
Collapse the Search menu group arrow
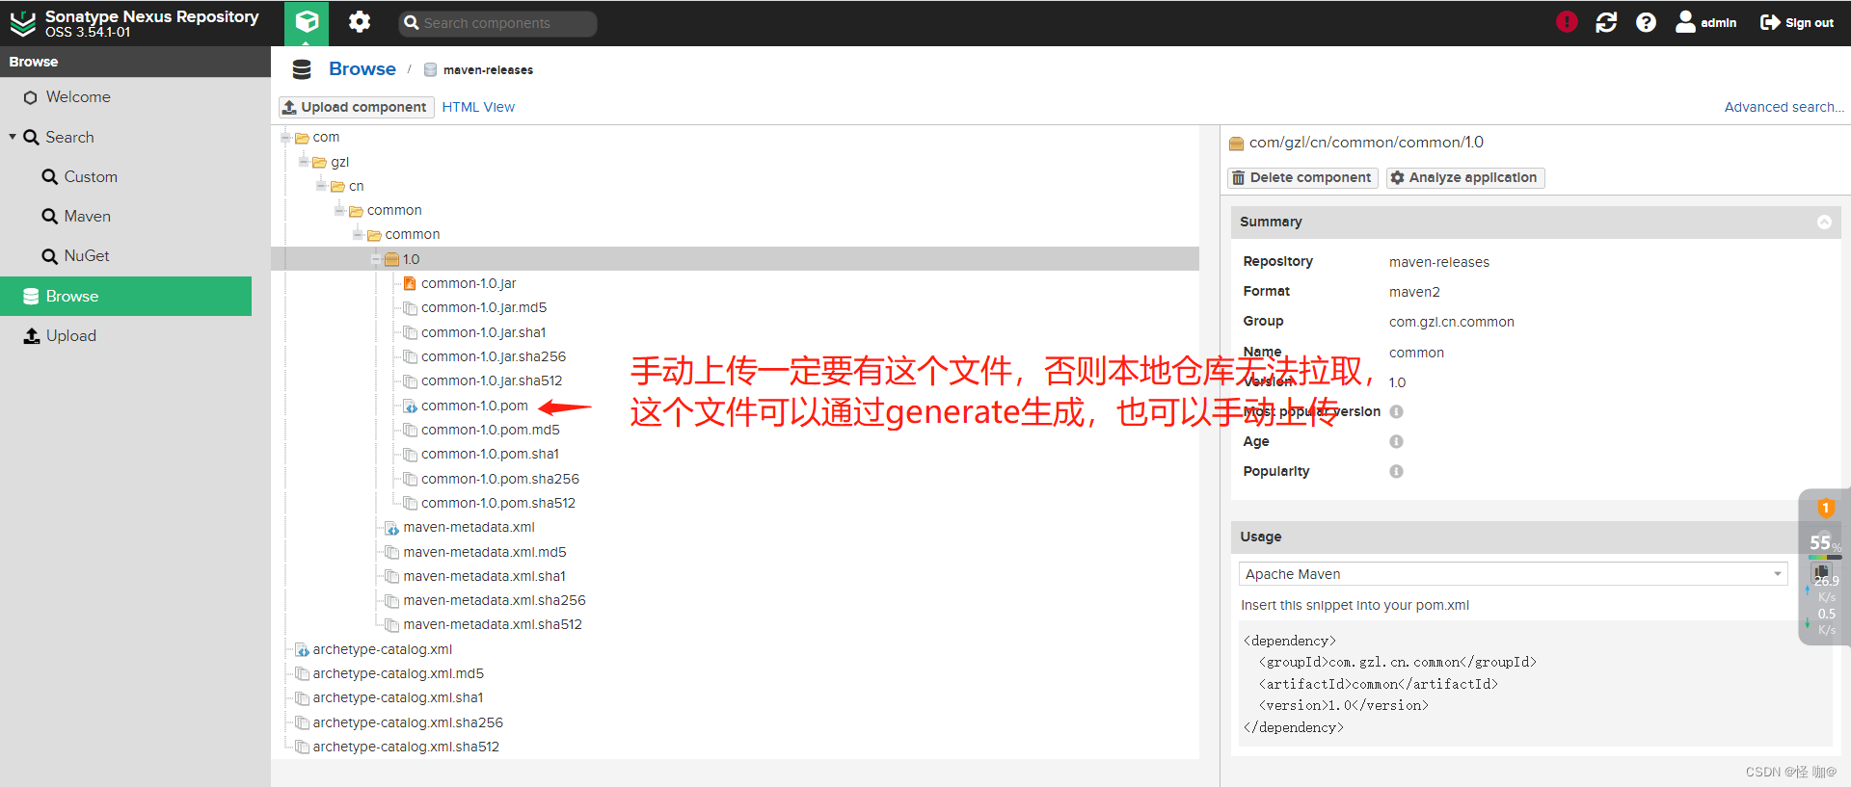(13, 137)
